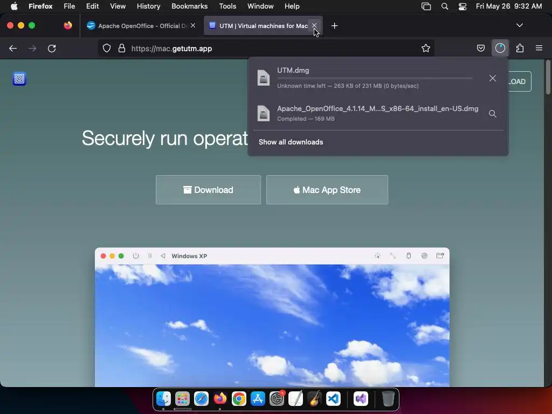Click the header DOWNLOAD button at right
Screen dimensions: 552x414
(x=519, y=82)
